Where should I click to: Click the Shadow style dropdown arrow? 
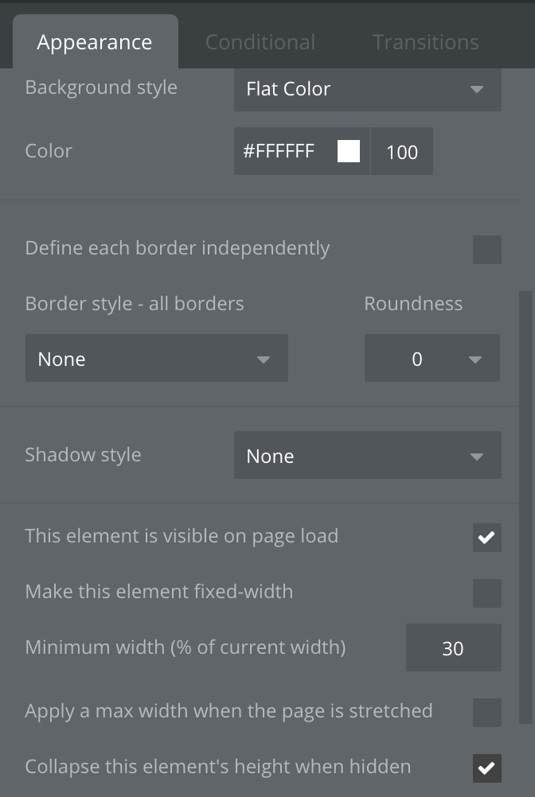pos(477,457)
